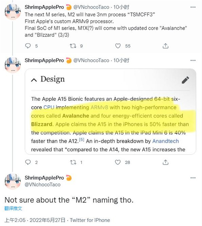Open ShrimpApplePro avatar on first tweet
Image resolution: width=202 pixels, height=226 pixels.
point(12,13)
